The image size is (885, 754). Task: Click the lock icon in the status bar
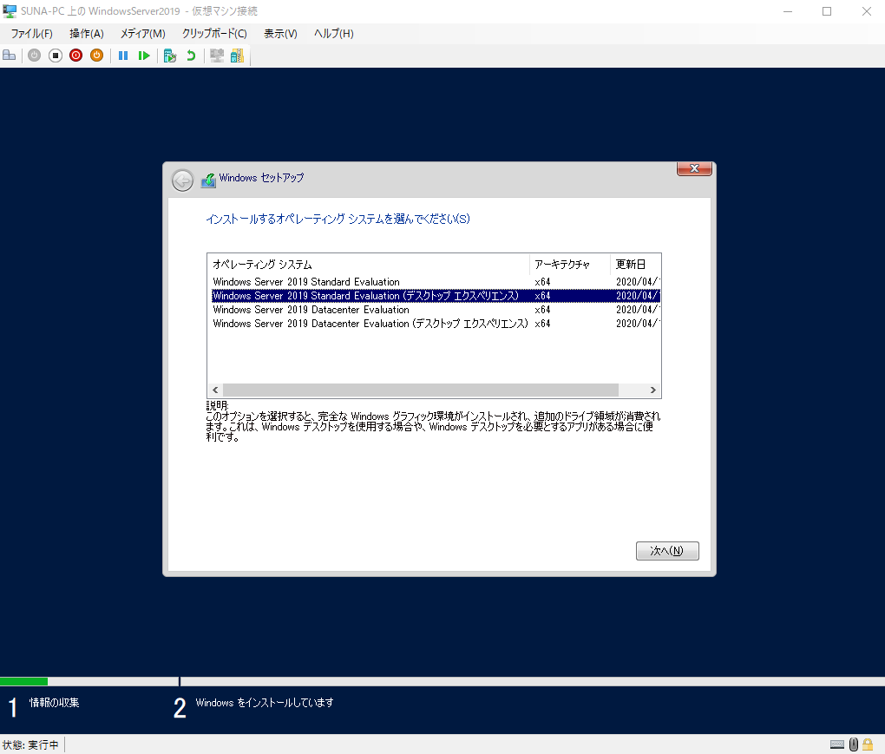[x=868, y=744]
